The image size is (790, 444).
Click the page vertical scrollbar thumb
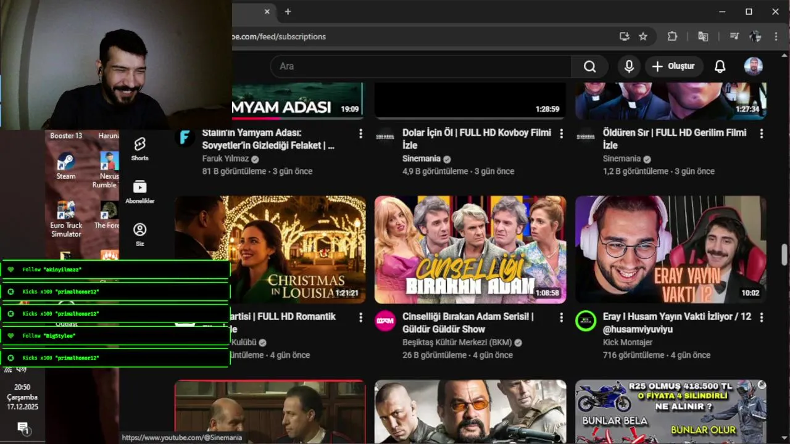[784, 254]
